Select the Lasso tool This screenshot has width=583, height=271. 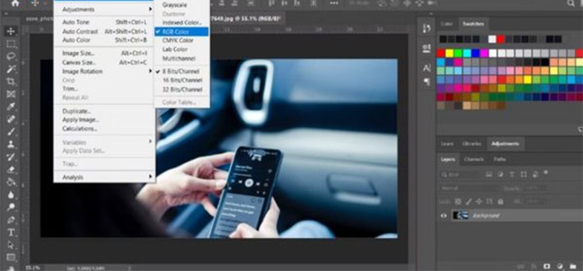coord(11,57)
